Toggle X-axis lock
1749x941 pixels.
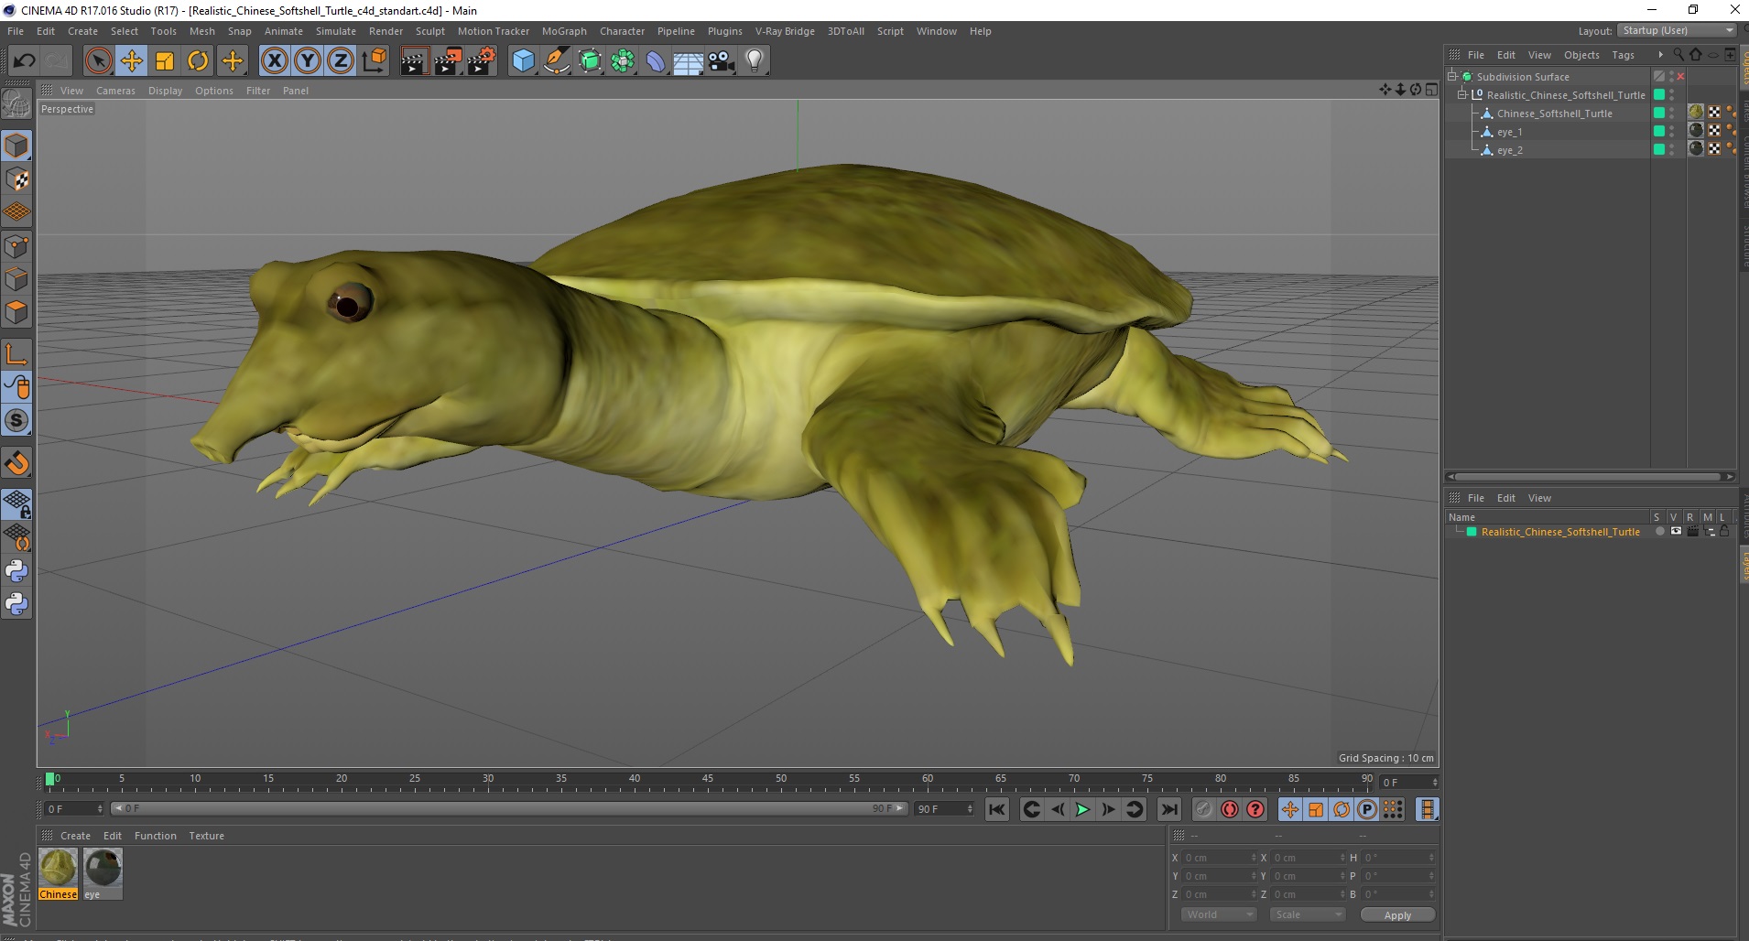(274, 61)
